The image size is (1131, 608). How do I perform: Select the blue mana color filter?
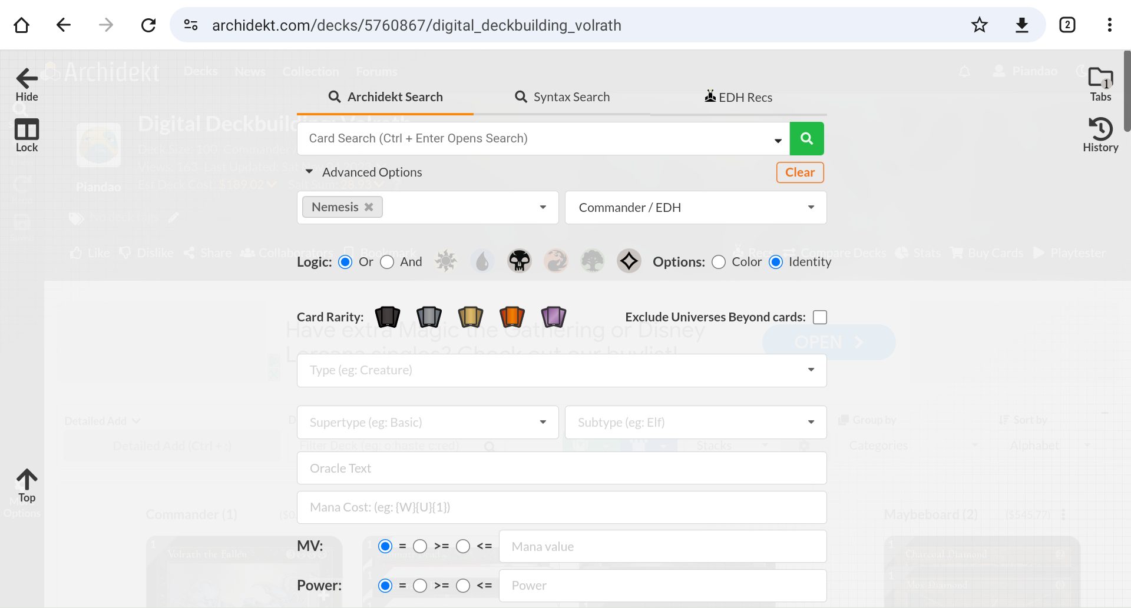pos(482,261)
